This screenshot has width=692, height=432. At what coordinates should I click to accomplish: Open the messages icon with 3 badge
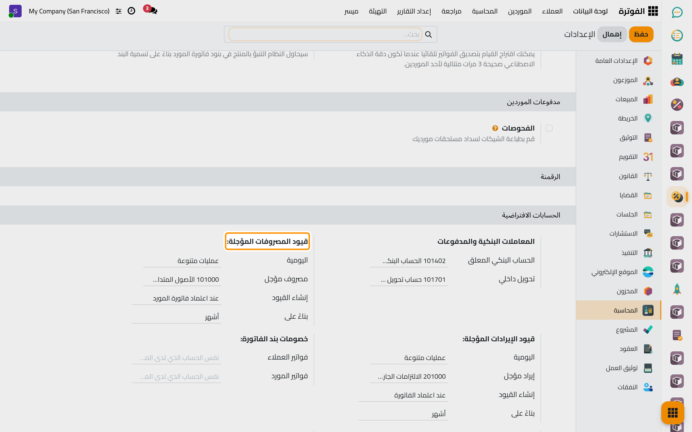click(x=151, y=10)
